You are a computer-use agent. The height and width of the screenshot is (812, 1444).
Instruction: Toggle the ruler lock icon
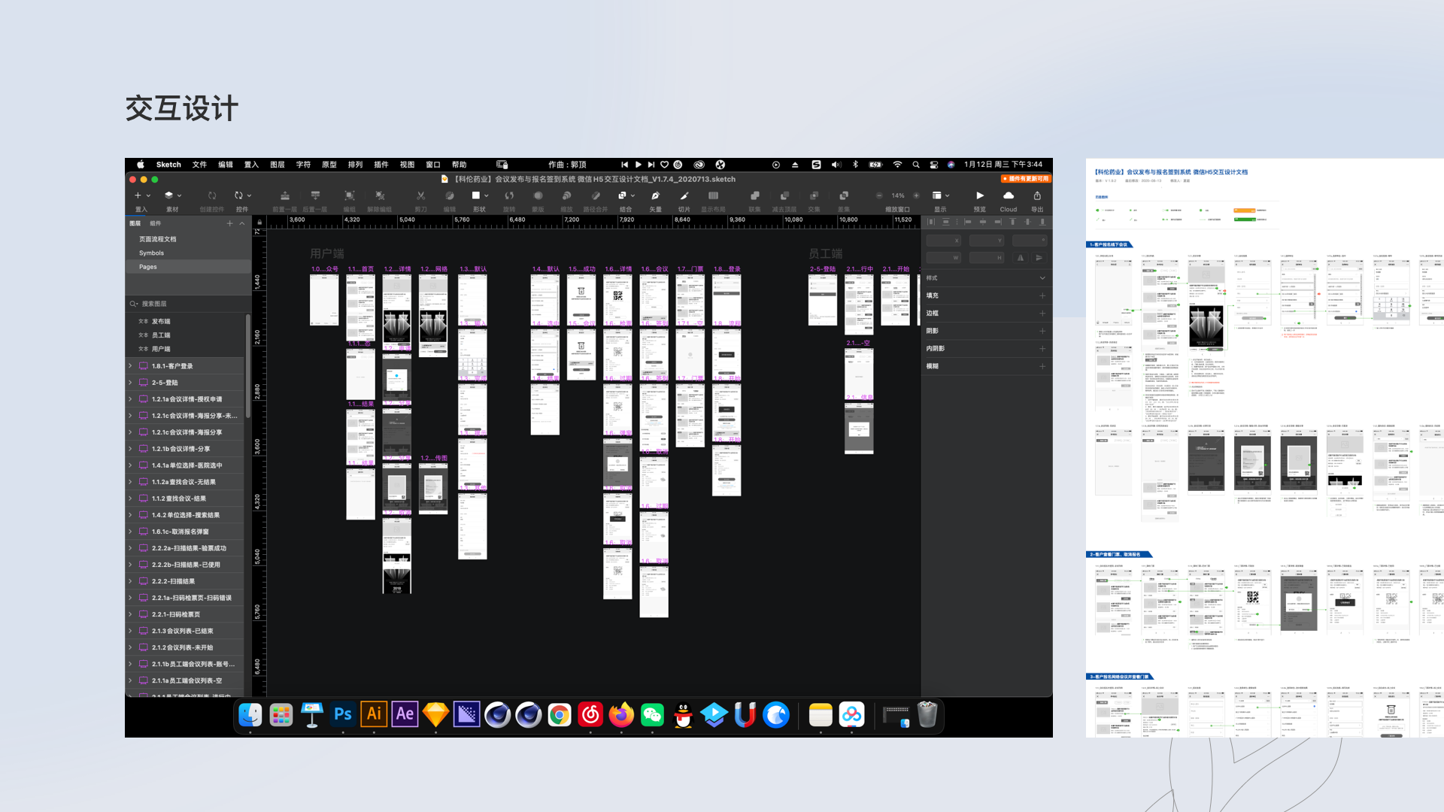(x=259, y=223)
